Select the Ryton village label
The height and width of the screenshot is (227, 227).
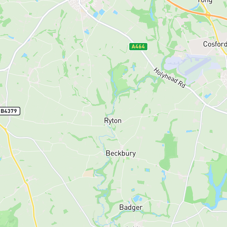(113, 121)
